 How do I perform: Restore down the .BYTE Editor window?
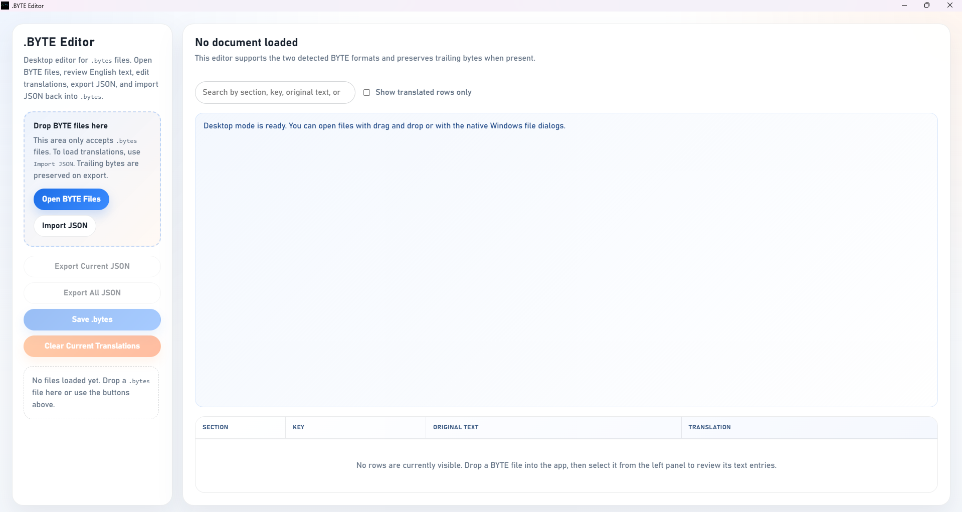pyautogui.click(x=927, y=6)
